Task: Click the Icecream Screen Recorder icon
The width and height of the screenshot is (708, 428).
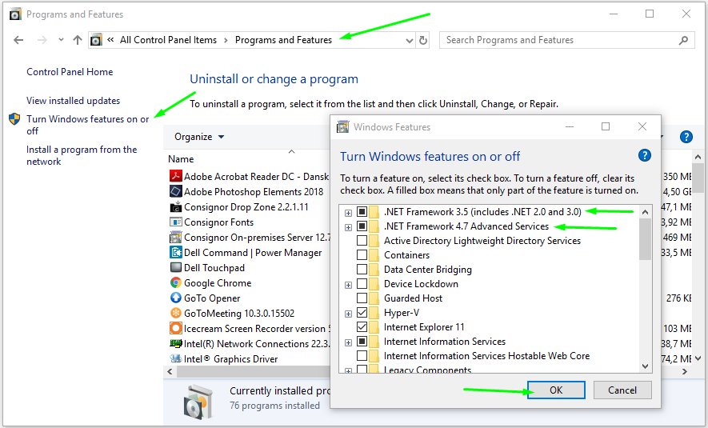Action: [176, 329]
